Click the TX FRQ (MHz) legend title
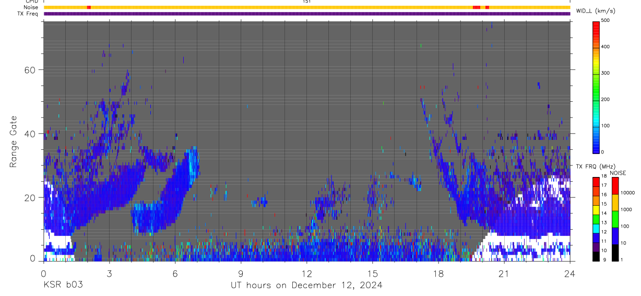This screenshot has height=296, width=641. pos(596,166)
